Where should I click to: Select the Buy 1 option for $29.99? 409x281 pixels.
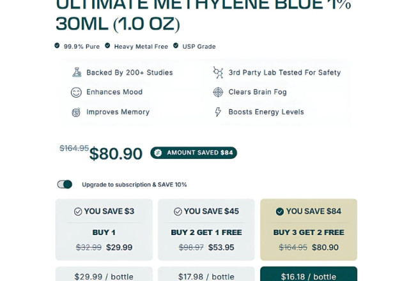(104, 230)
